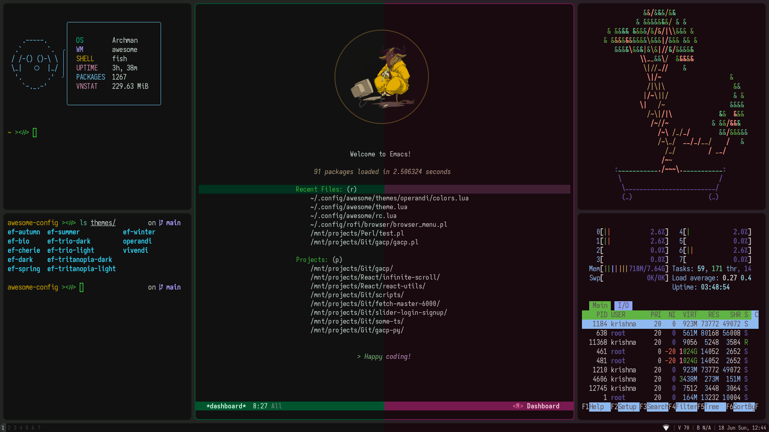This screenshot has height=432, width=769.
Task: Switch to workspace tag 2
Action: [9, 428]
